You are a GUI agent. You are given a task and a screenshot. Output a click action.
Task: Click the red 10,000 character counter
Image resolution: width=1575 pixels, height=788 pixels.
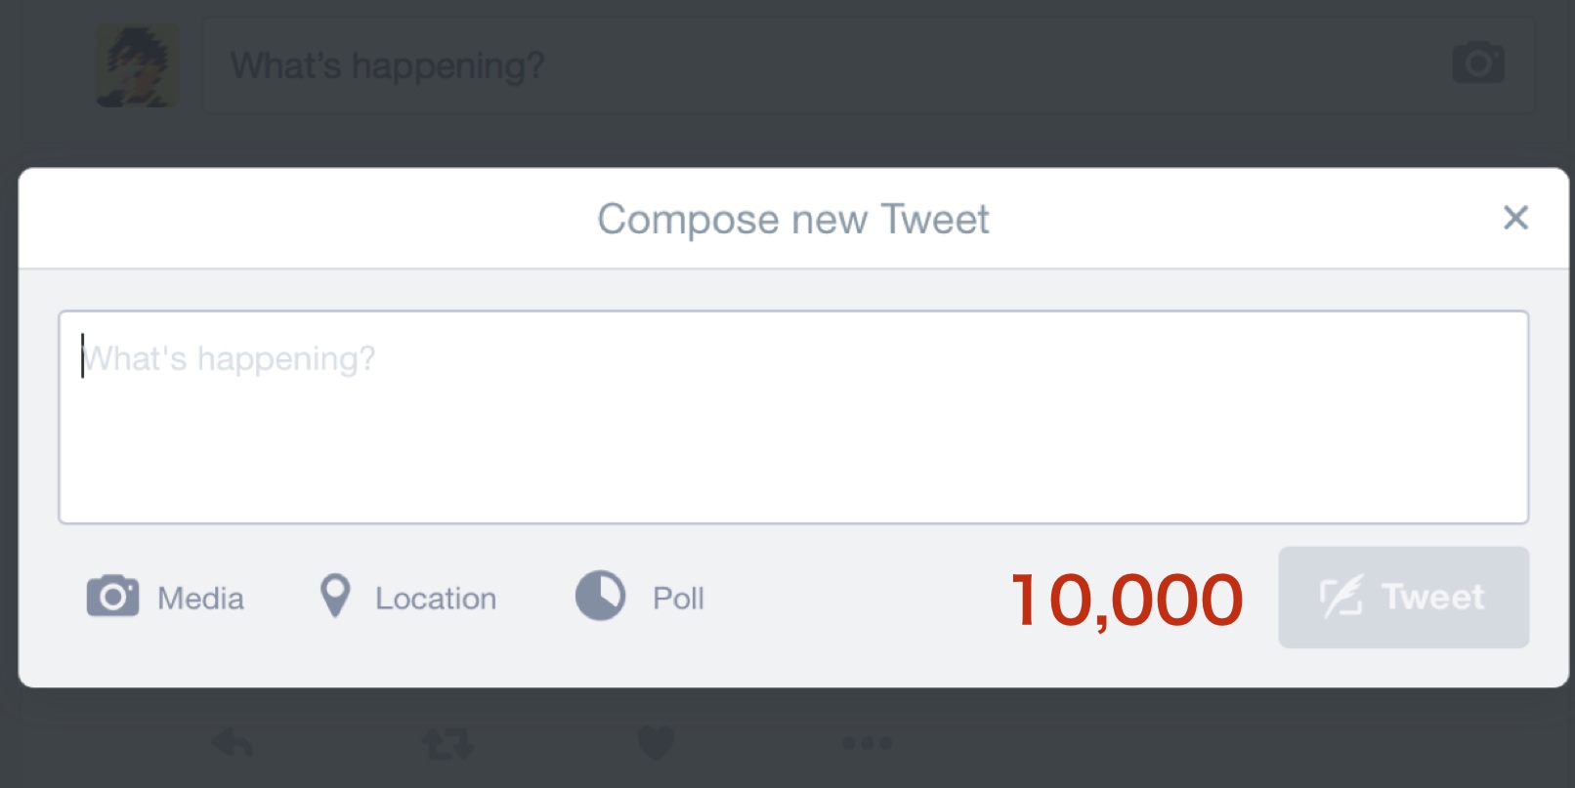[x=1126, y=597]
